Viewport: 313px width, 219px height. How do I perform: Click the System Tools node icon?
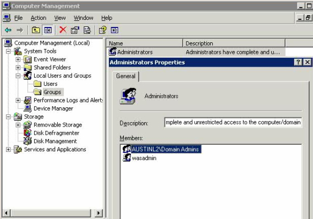[x=18, y=51]
